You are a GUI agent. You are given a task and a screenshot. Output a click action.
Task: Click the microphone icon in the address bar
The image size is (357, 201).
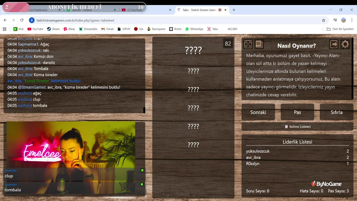click(32, 20)
